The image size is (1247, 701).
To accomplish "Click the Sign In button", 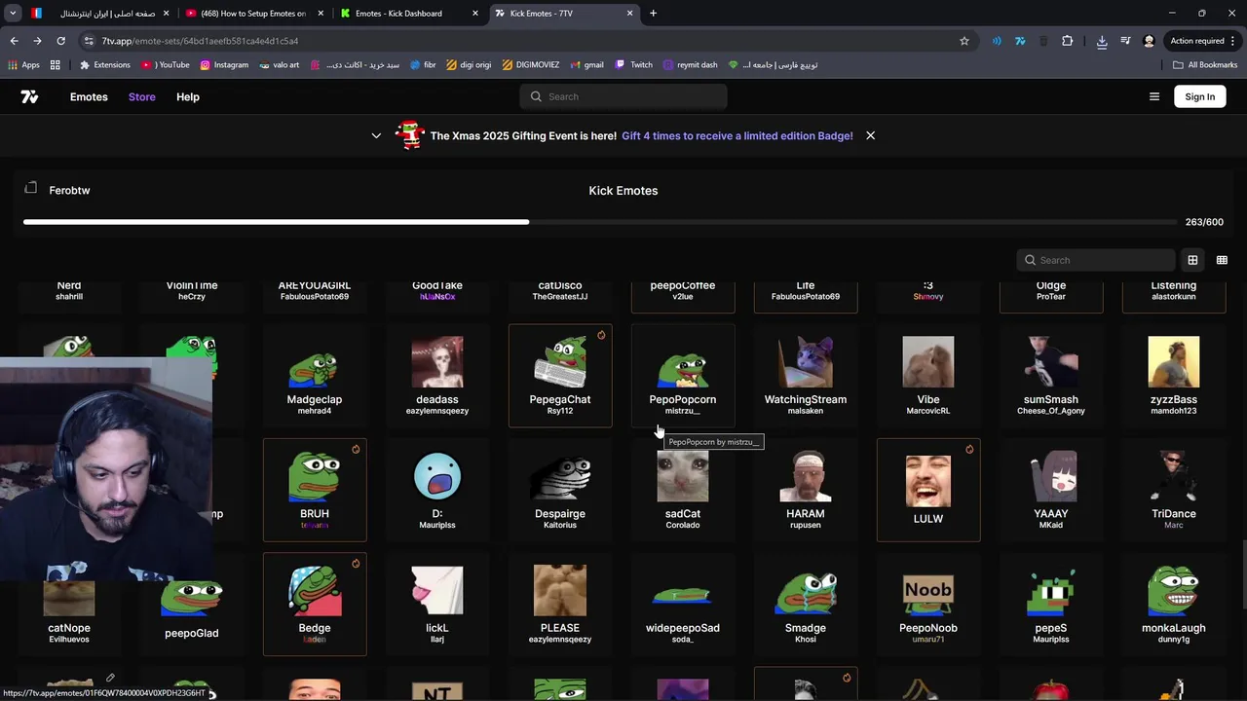I will tap(1200, 96).
